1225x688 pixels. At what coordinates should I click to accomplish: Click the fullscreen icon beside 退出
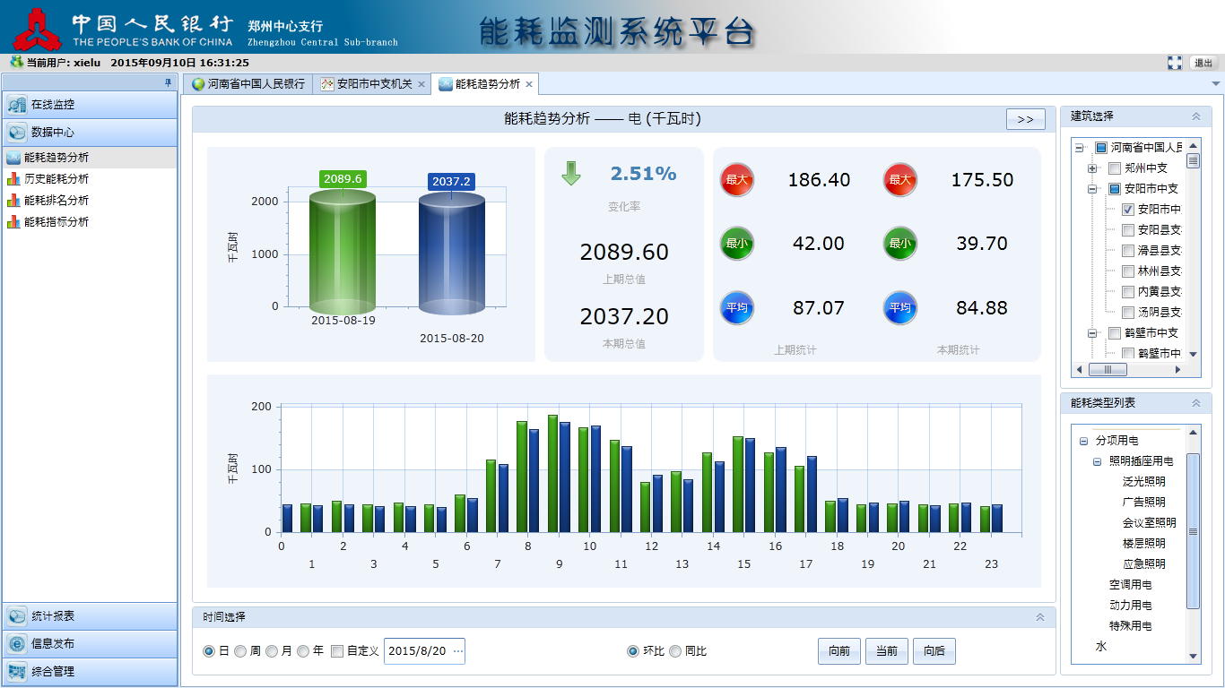[1175, 63]
